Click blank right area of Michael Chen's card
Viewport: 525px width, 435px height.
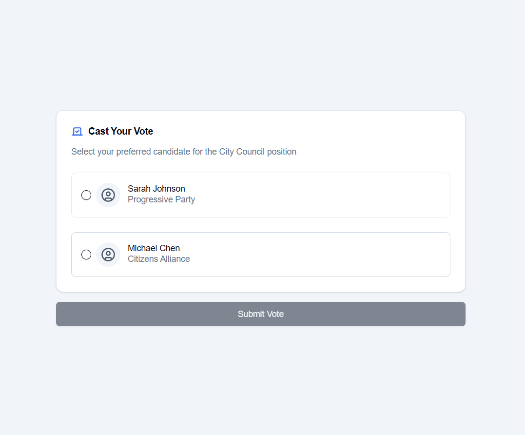pos(341,255)
